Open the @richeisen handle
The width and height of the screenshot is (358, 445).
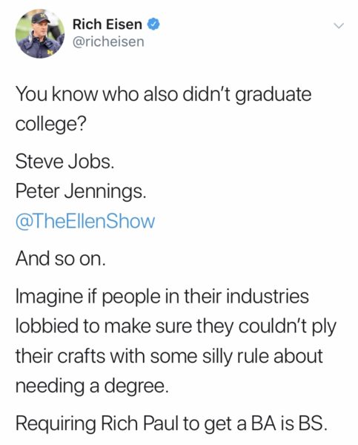(x=108, y=42)
